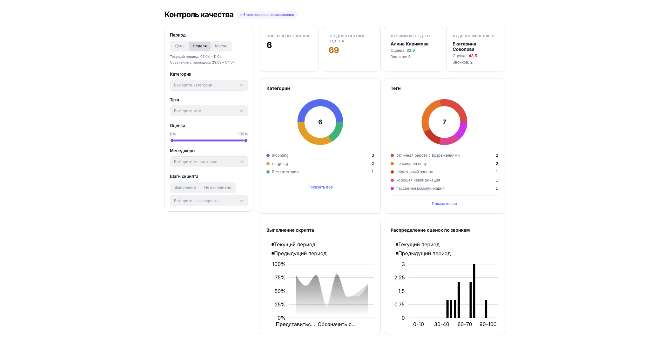Click the blue incoming legend dot
This screenshot has height=342, width=665.
pyautogui.click(x=268, y=155)
